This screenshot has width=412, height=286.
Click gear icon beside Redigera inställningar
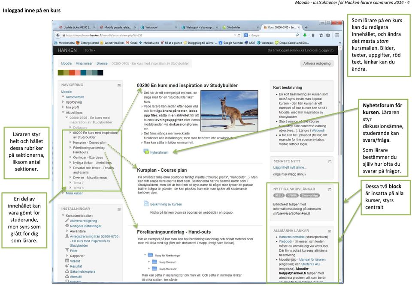(67, 226)
